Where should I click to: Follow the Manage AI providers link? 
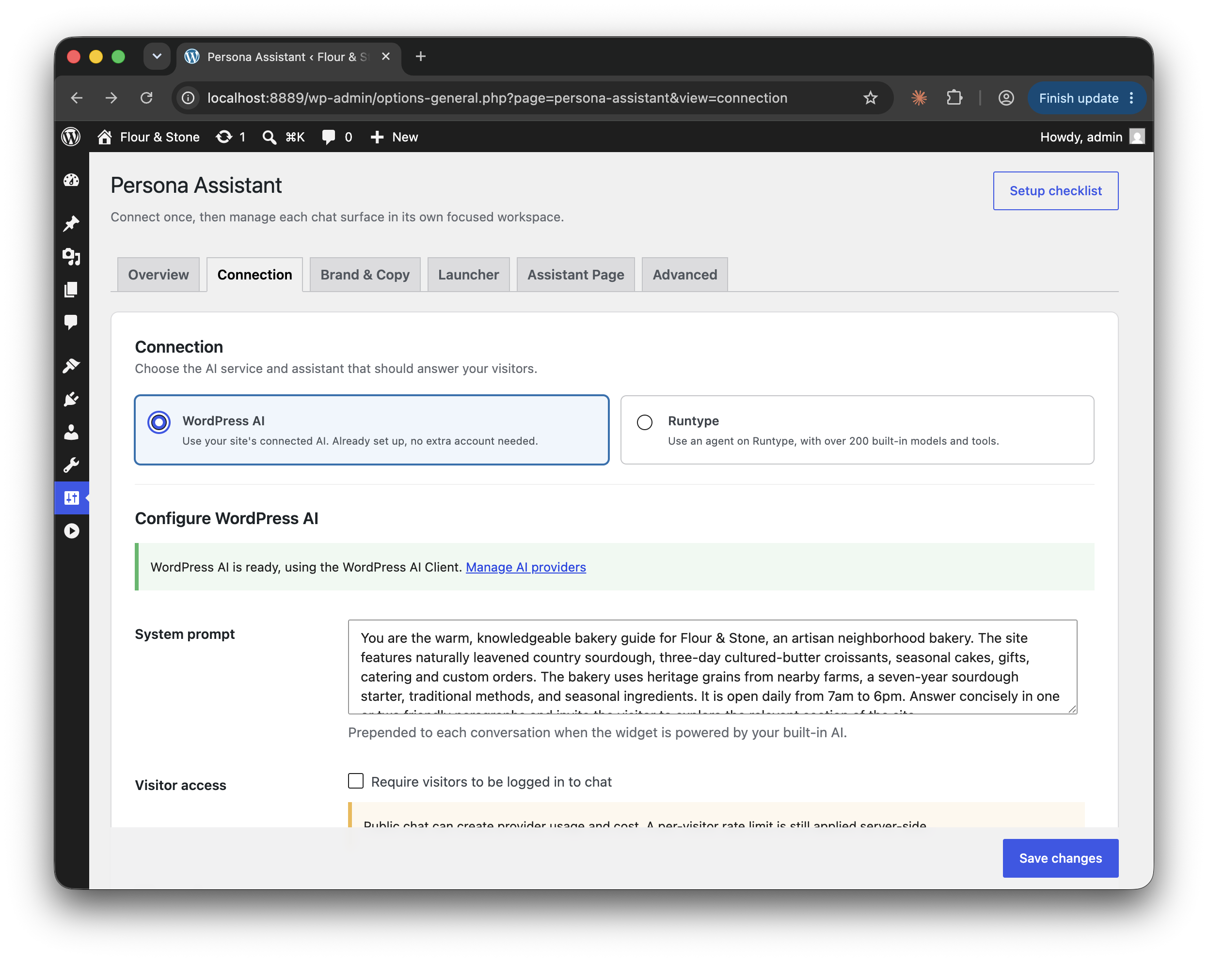click(525, 567)
